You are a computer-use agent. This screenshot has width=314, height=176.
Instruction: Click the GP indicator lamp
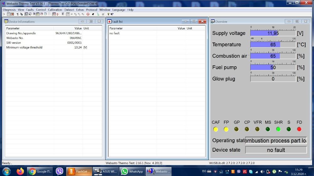tap(236, 129)
